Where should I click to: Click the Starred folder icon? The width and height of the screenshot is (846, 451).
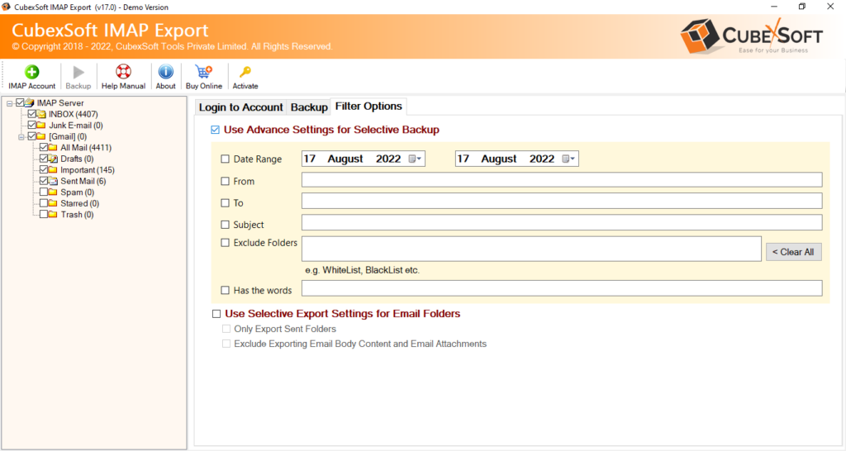pyautogui.click(x=53, y=203)
